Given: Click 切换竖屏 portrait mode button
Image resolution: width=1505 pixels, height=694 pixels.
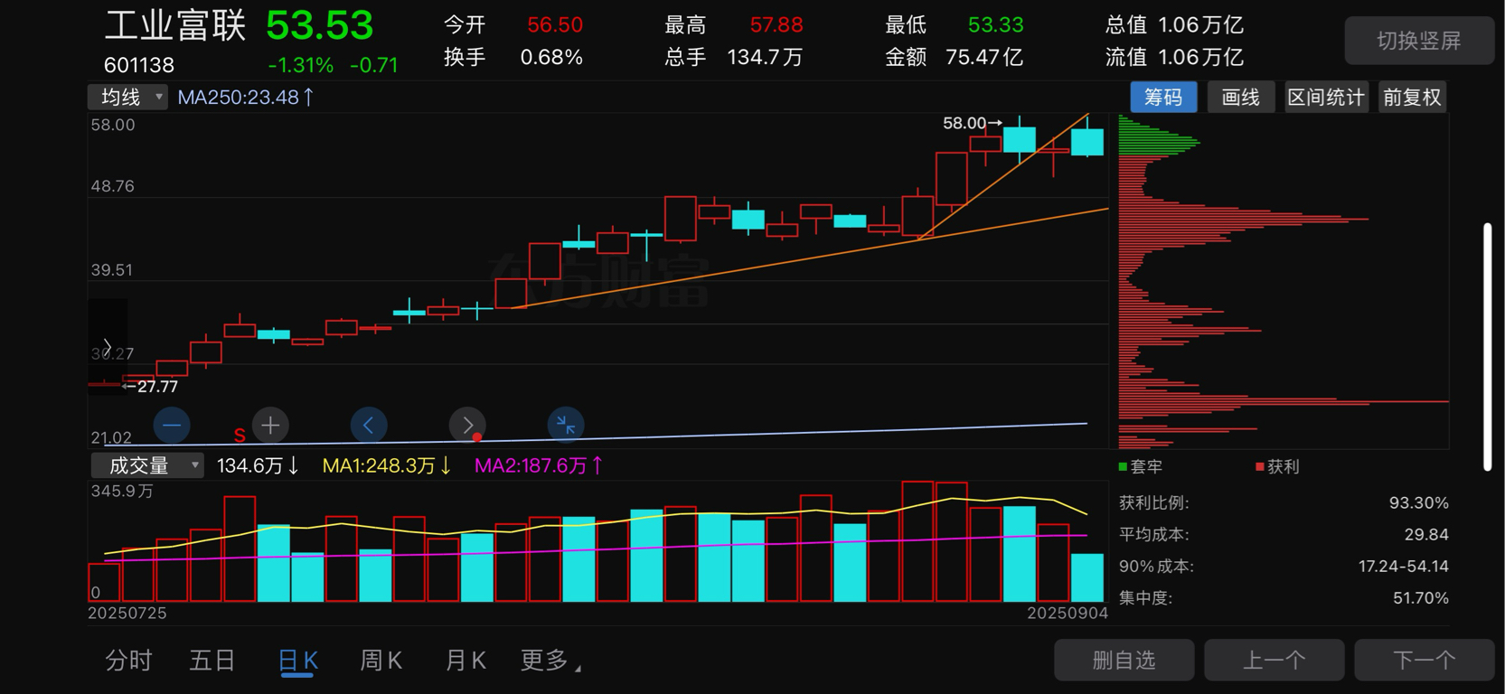Looking at the screenshot, I should pos(1419,41).
